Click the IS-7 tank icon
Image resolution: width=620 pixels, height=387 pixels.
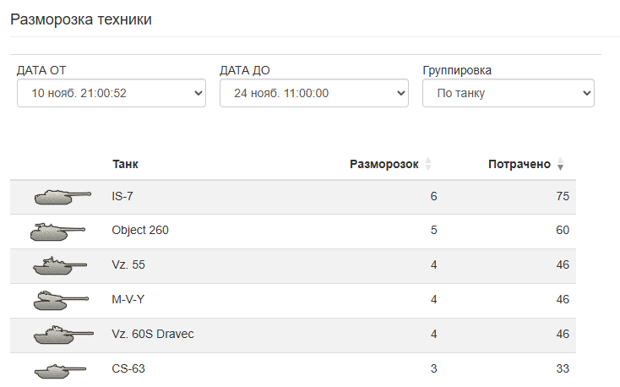coord(62,197)
